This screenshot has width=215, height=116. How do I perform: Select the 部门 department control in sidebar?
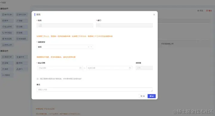21,69
